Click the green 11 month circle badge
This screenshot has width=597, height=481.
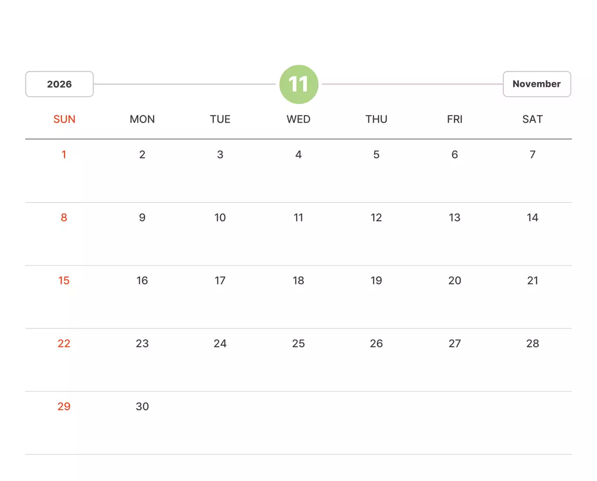[298, 84]
